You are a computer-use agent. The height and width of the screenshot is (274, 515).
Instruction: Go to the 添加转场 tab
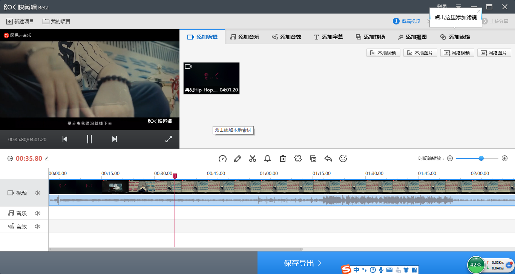point(370,37)
